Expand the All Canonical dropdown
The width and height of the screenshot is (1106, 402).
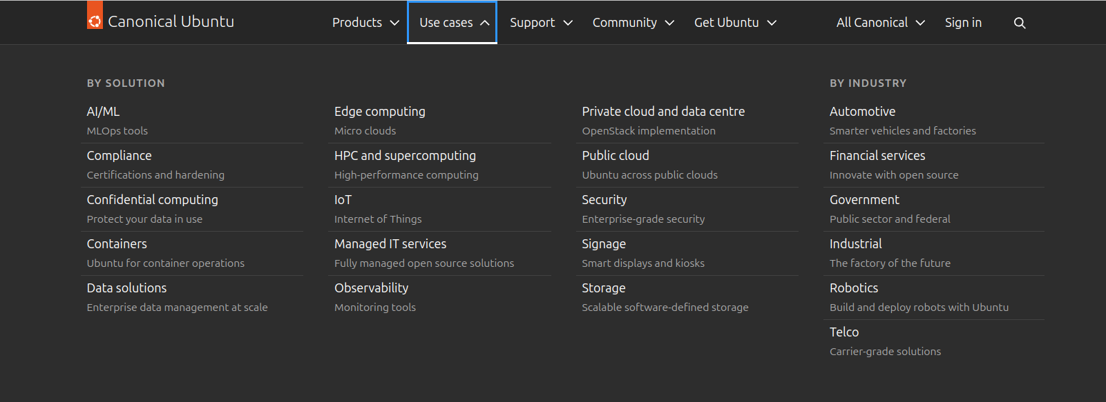[880, 23]
